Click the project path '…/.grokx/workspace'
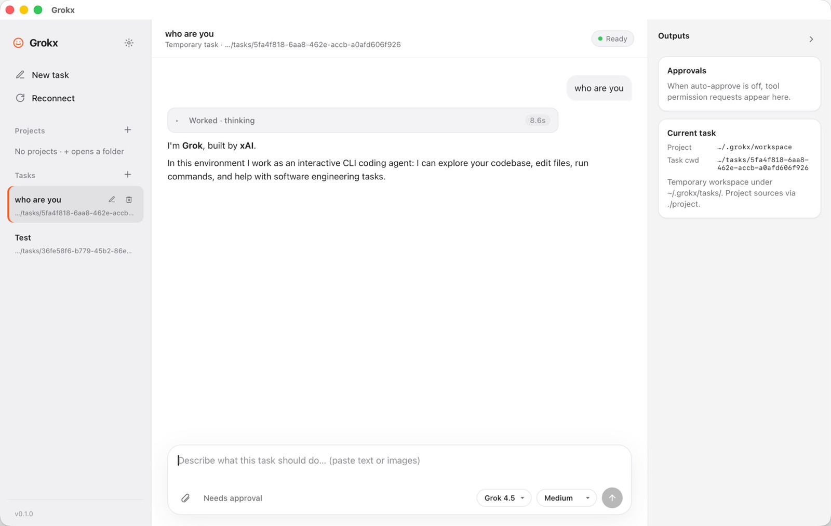 tap(755, 147)
